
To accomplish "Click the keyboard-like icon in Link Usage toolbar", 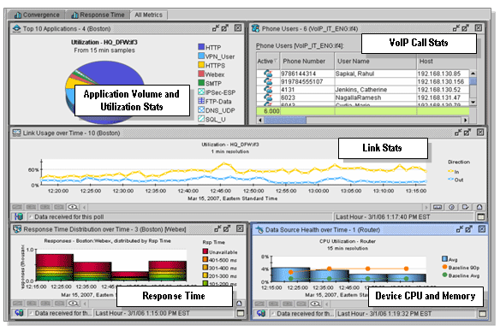I will tap(437, 207).
